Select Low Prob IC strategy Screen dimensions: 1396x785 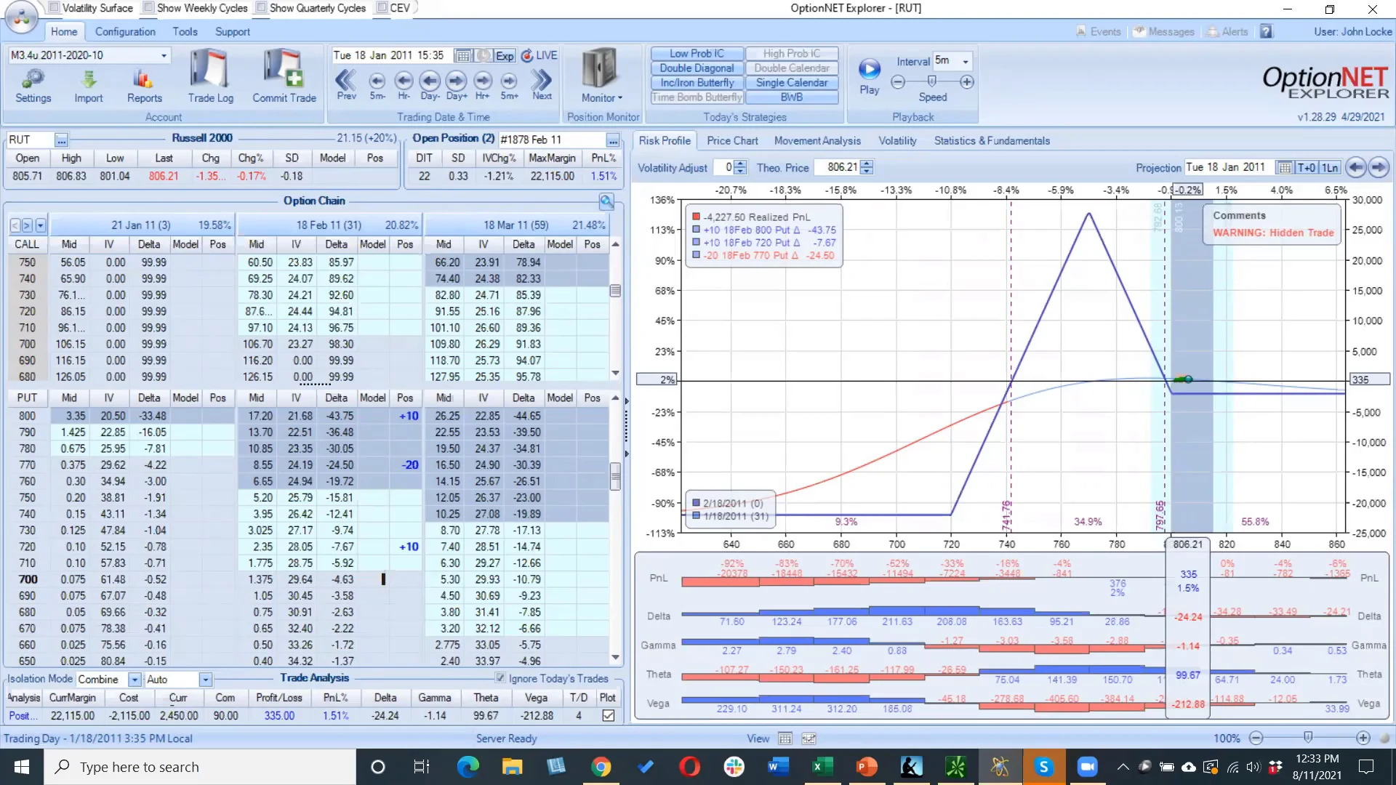pos(697,54)
